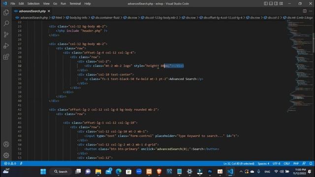Click errors and warnings count in status bar

coord(10,164)
